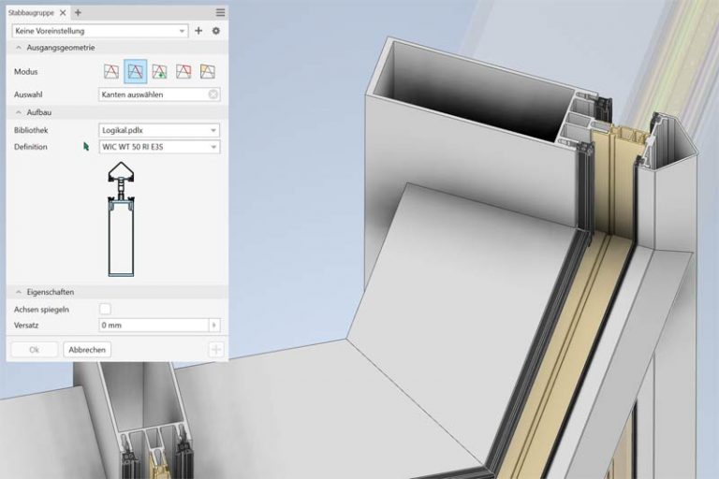Close the Stabbaugruppe tab
The image size is (719, 479).
click(64, 12)
